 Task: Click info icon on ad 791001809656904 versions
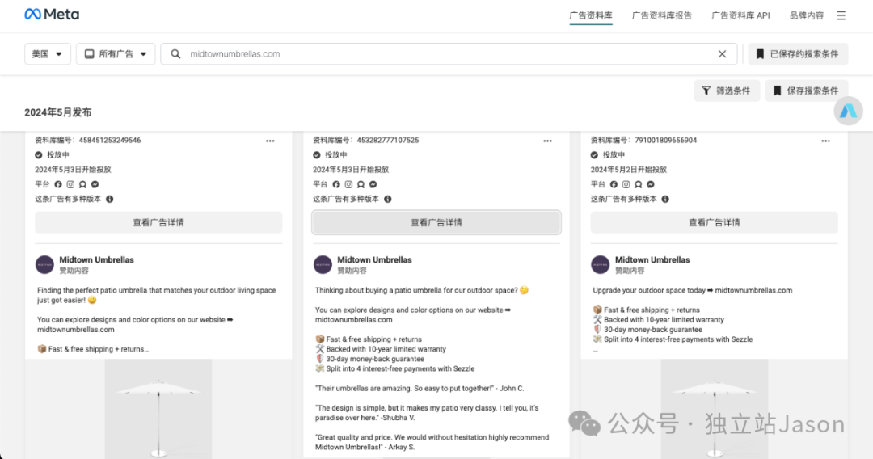665,199
